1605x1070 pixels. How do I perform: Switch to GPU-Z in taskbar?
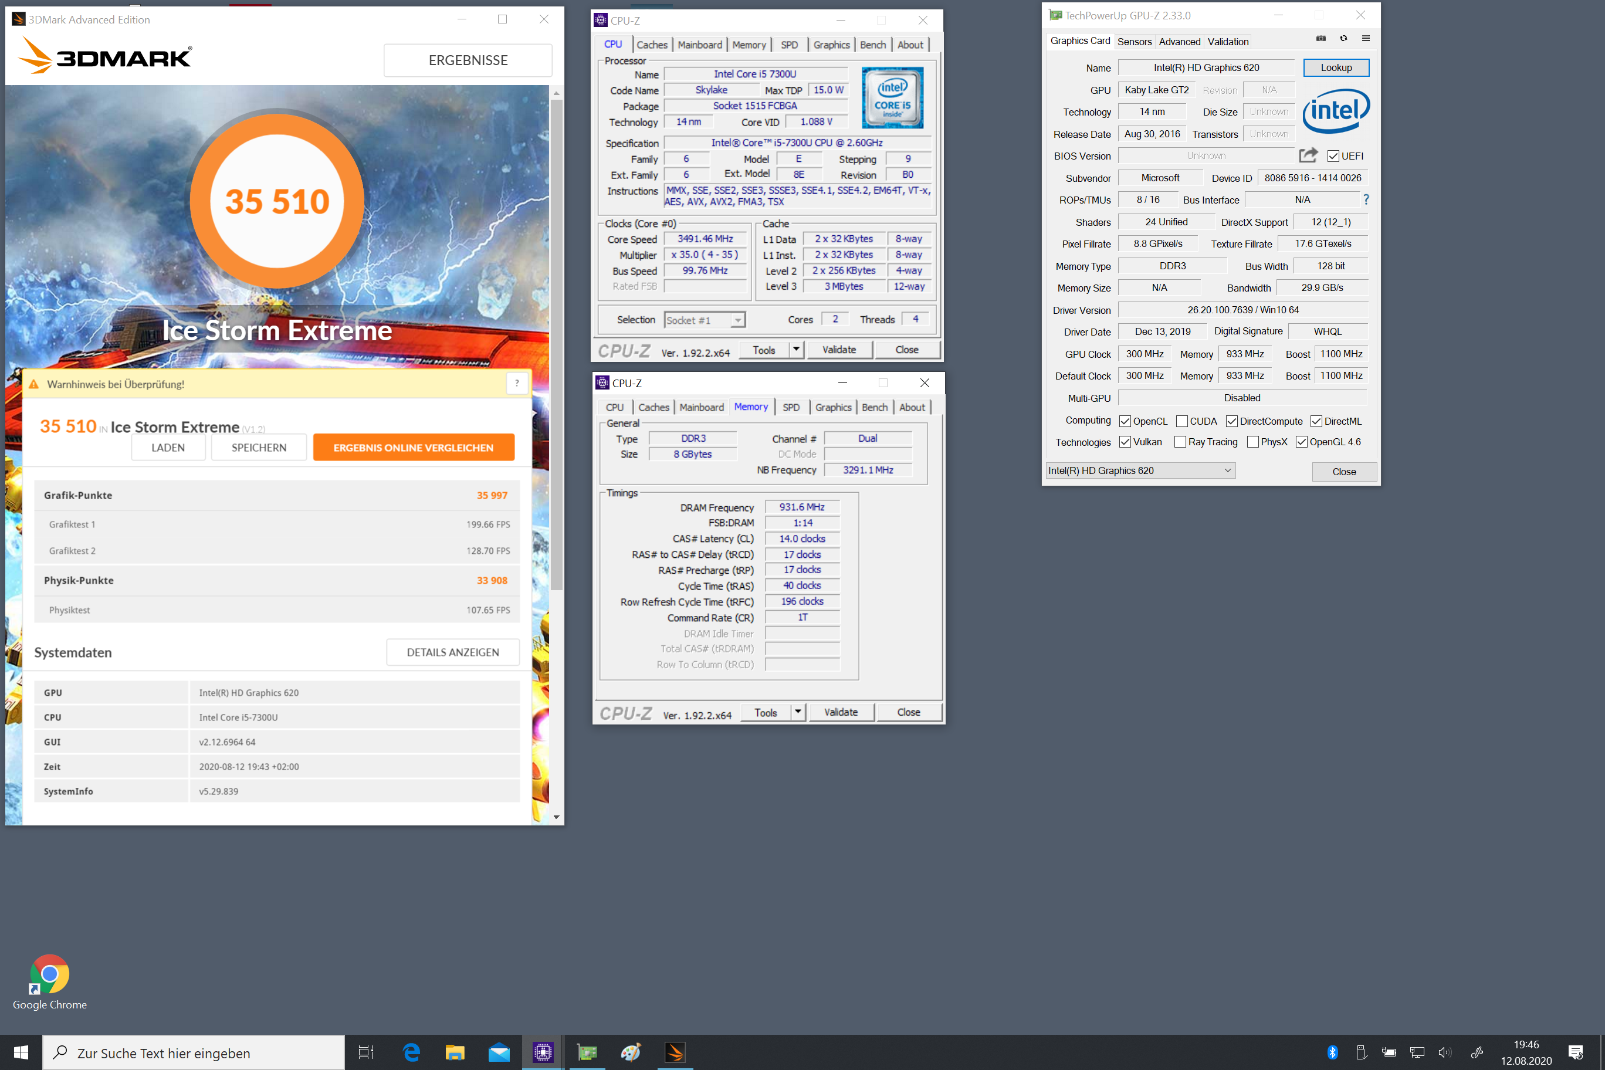587,1052
